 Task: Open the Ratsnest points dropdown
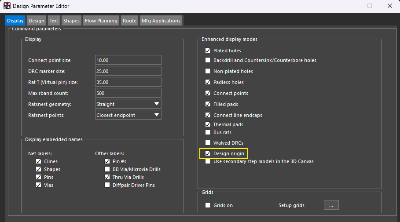(128, 115)
